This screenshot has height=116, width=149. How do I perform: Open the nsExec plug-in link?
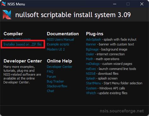click(91, 69)
